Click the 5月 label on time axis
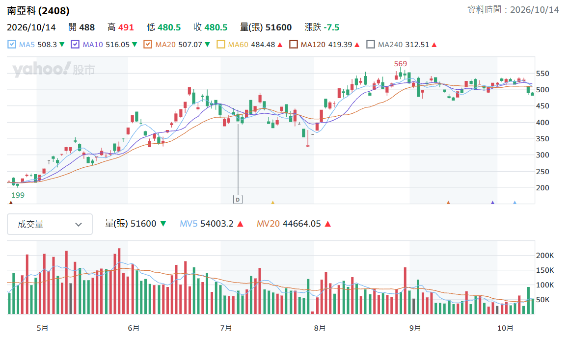 tap(42, 328)
